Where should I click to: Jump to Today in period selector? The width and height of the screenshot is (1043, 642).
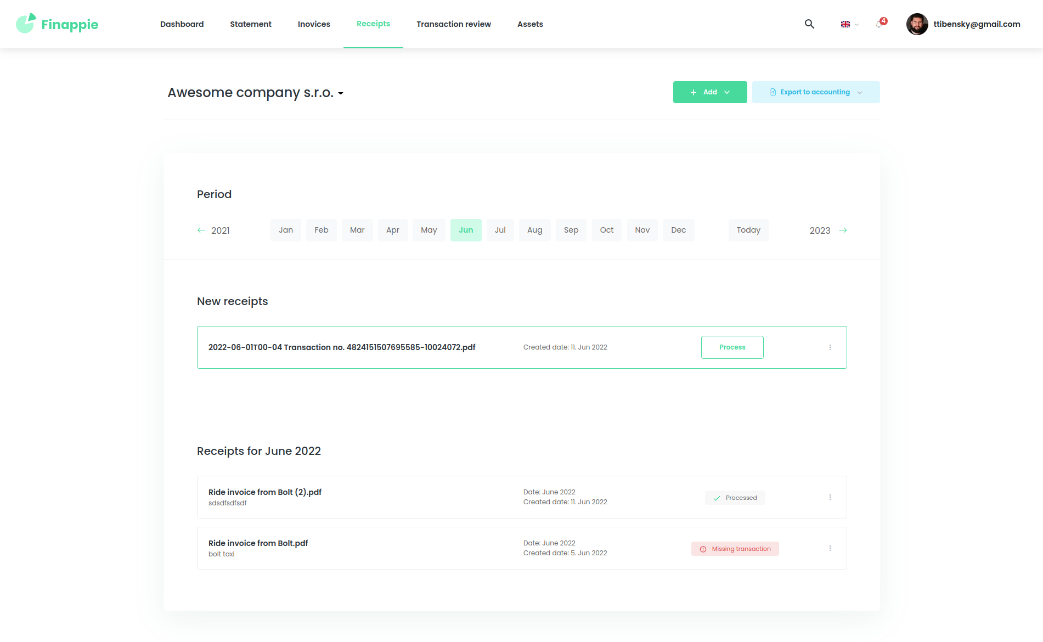[x=748, y=230]
